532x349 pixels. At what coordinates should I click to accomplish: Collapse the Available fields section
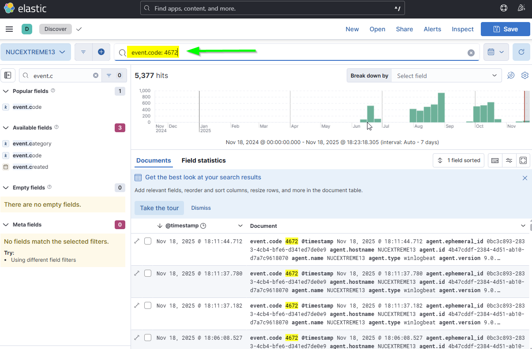point(6,128)
